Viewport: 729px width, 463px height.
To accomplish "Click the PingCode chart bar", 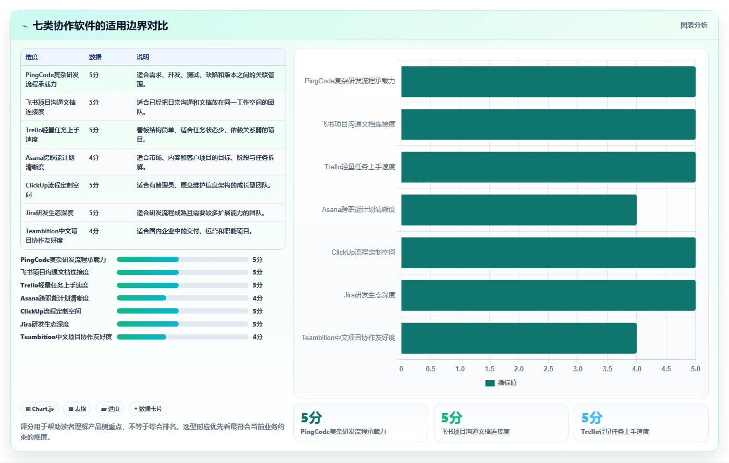I will (548, 82).
